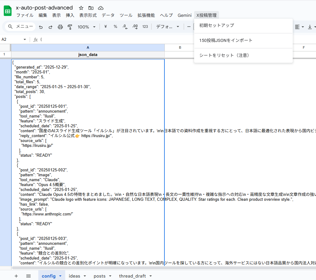Screen dimensions: 316x280
Task: Check the cloud save status icon
Action: [x=100, y=8]
